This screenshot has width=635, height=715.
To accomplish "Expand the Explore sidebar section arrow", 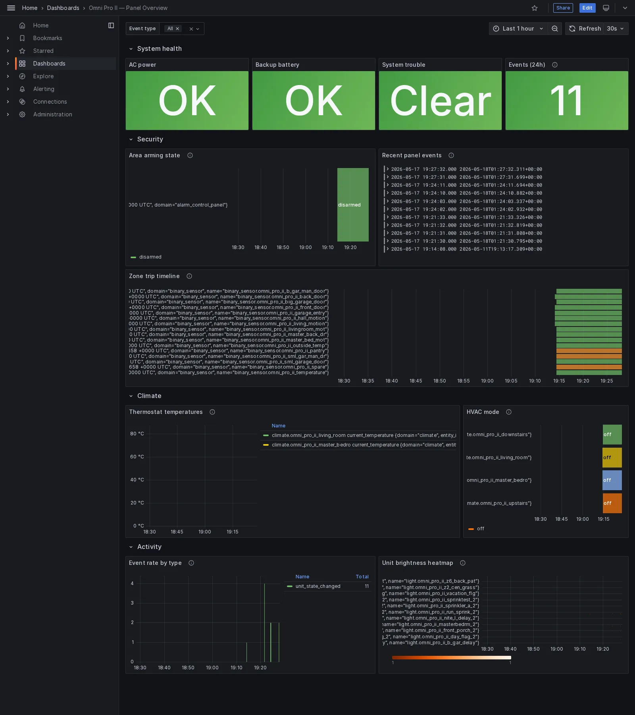I will click(x=8, y=76).
